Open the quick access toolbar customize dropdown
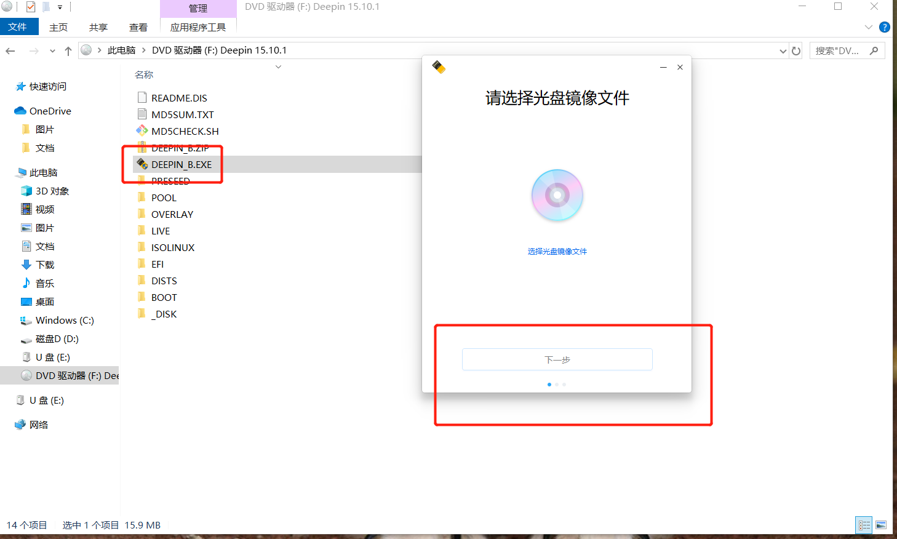Image resolution: width=897 pixels, height=539 pixels. tap(60, 7)
